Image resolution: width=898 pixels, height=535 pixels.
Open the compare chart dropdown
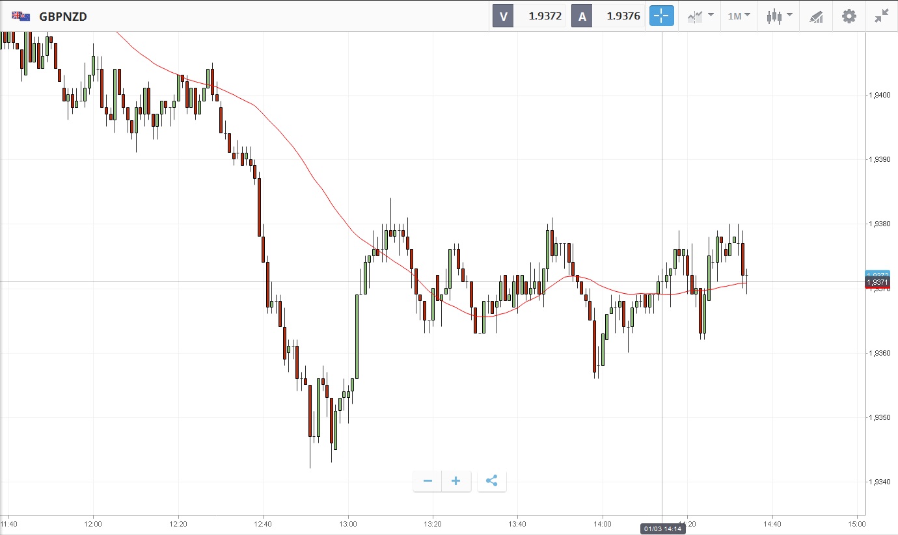point(700,16)
